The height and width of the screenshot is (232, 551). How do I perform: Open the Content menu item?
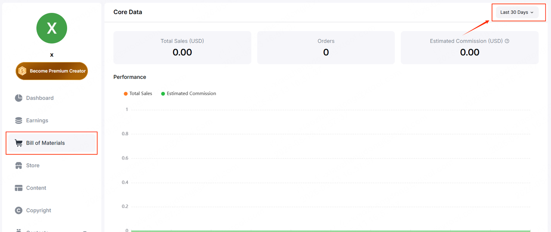52,188
